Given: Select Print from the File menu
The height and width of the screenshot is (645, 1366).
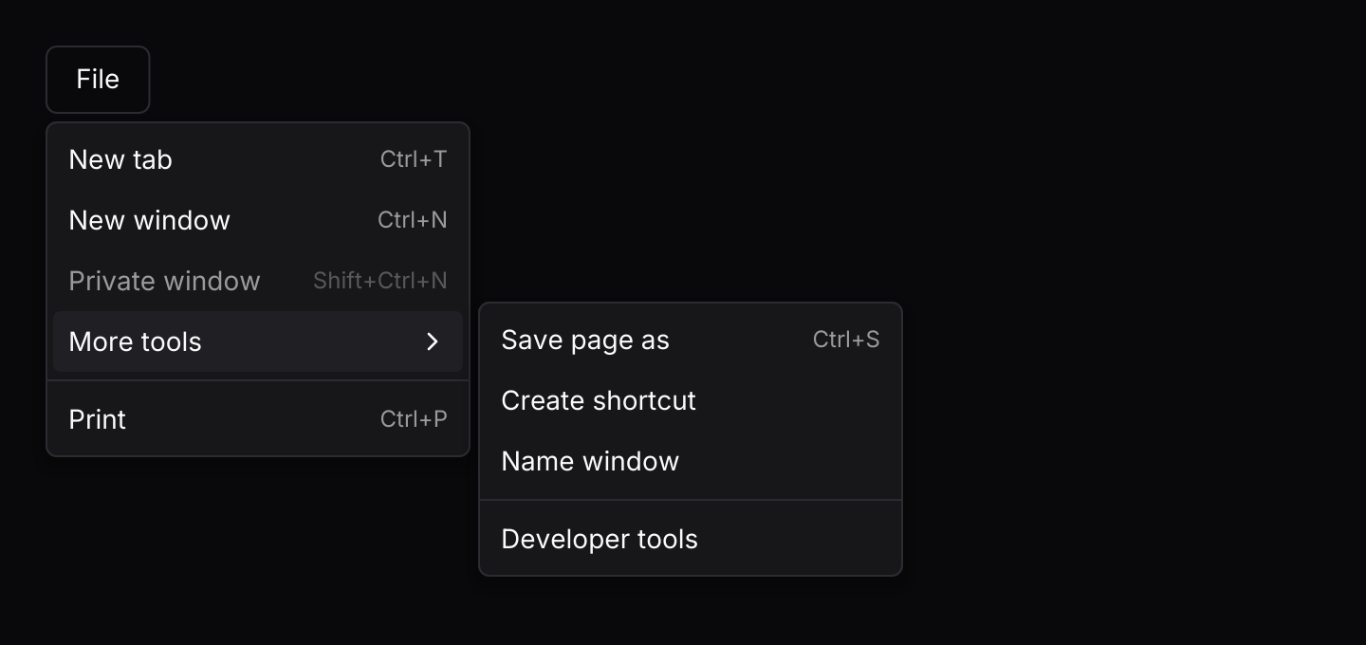Looking at the screenshot, I should click(258, 419).
